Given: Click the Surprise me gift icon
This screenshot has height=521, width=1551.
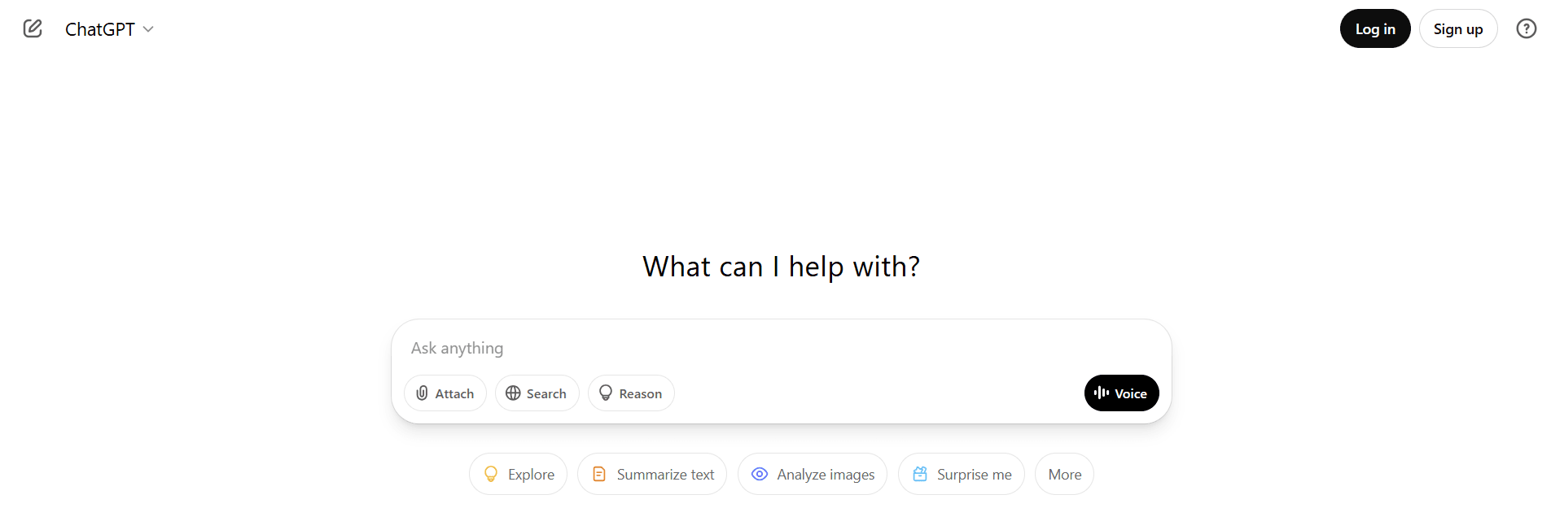Looking at the screenshot, I should (x=921, y=474).
